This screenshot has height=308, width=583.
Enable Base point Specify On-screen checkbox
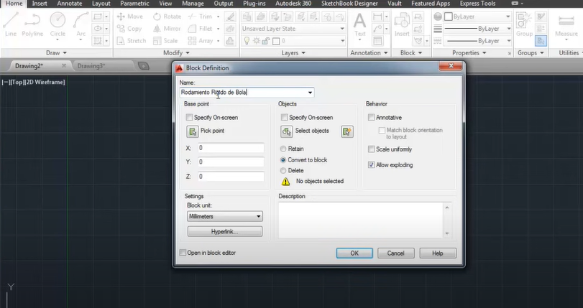point(189,118)
